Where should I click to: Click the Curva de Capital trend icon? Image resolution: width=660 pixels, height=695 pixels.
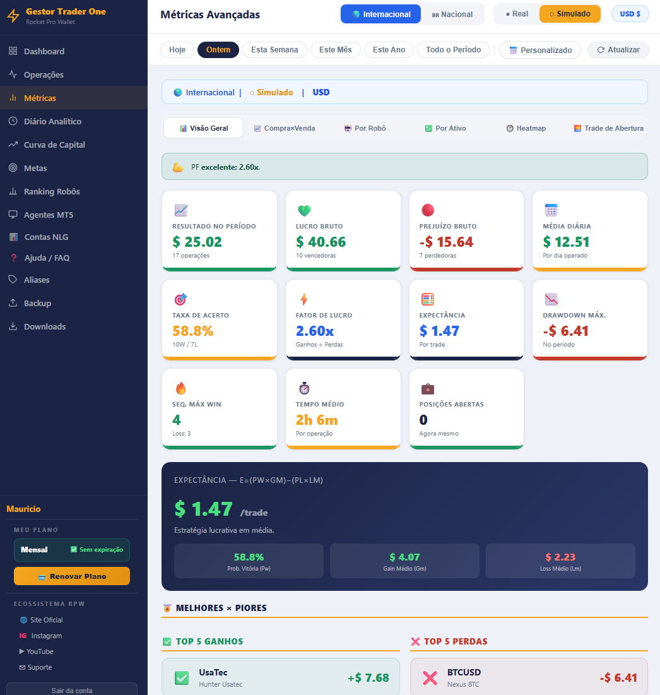[x=13, y=145]
